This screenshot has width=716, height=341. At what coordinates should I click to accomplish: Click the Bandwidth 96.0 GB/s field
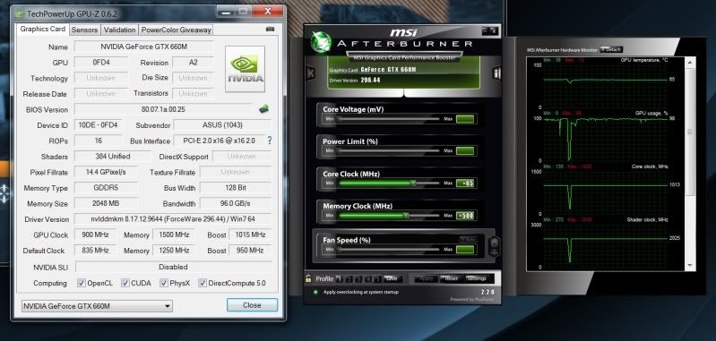coord(236,203)
